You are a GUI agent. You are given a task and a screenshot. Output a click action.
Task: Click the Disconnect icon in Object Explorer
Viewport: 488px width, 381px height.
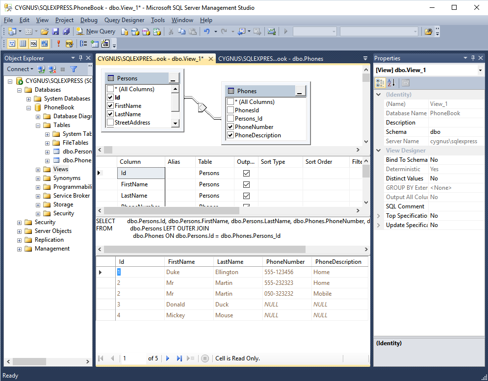[x=52, y=69]
